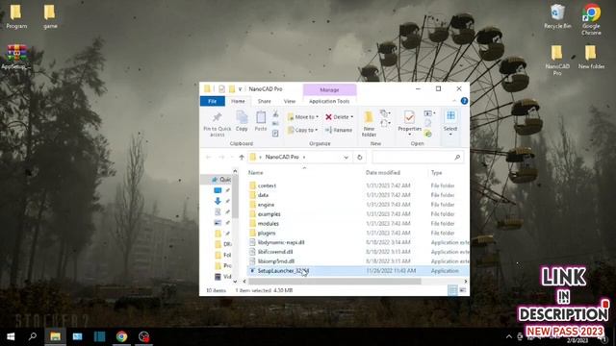The width and height of the screenshot is (616, 346).
Task: Expand Properties dropdown arrow
Action: [409, 135]
